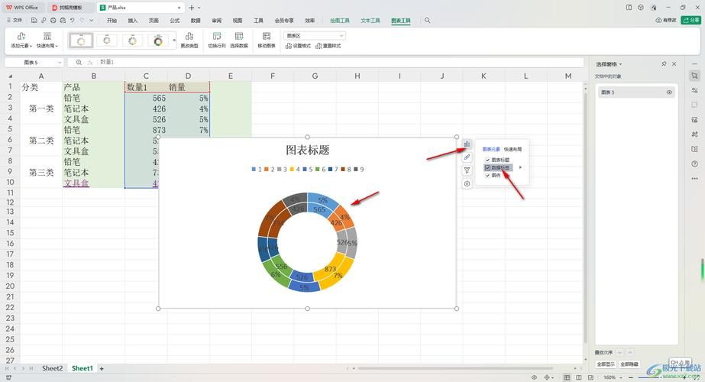This screenshot has width=705, height=382.
Task: Click the 选择数据 select data icon
Action: pos(239,36)
